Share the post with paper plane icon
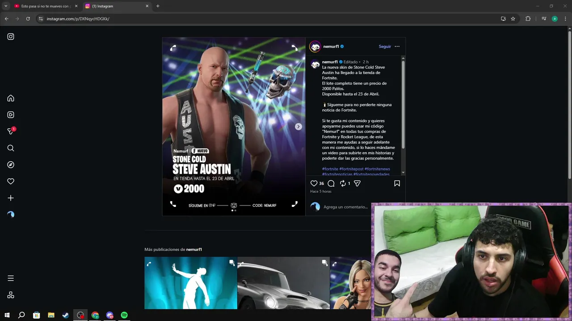Image resolution: width=572 pixels, height=321 pixels. tap(357, 183)
